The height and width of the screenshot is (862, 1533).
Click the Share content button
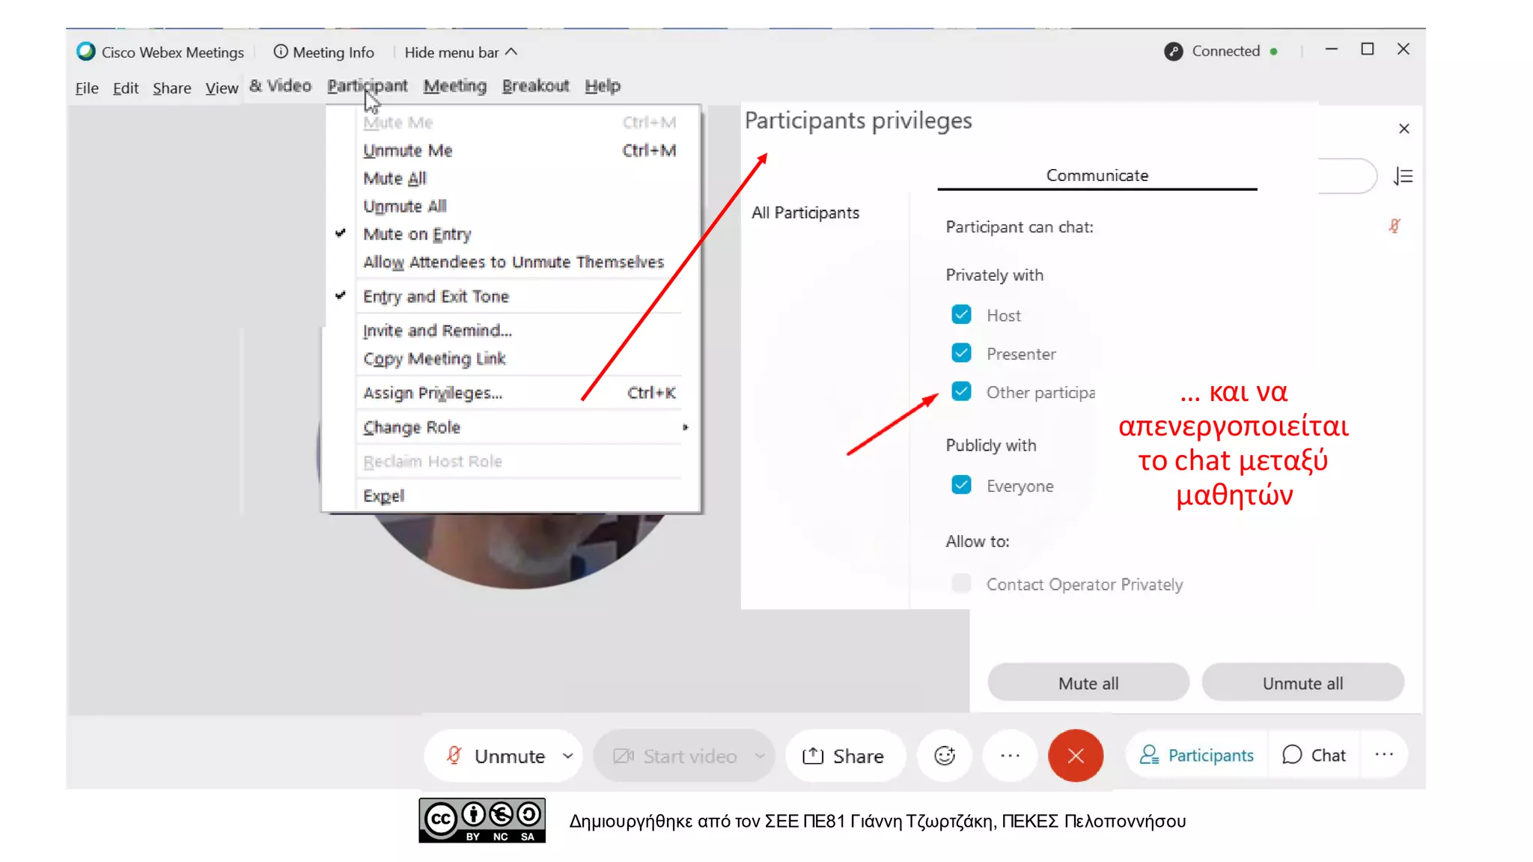[844, 756]
